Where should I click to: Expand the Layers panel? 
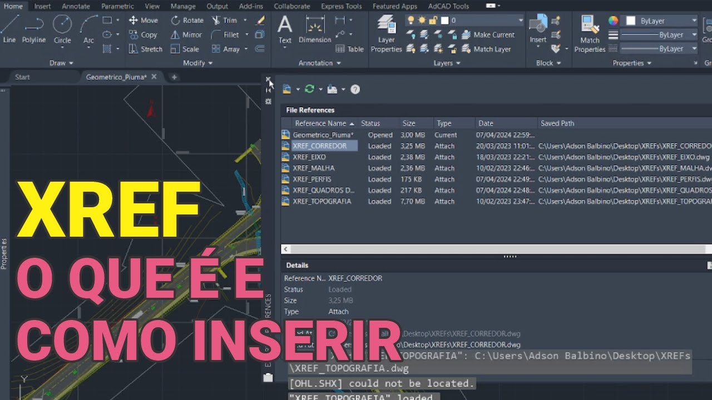[447, 63]
